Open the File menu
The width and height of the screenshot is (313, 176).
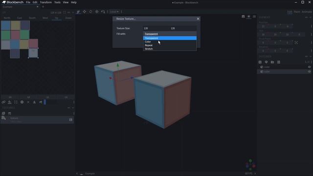tap(28, 2)
